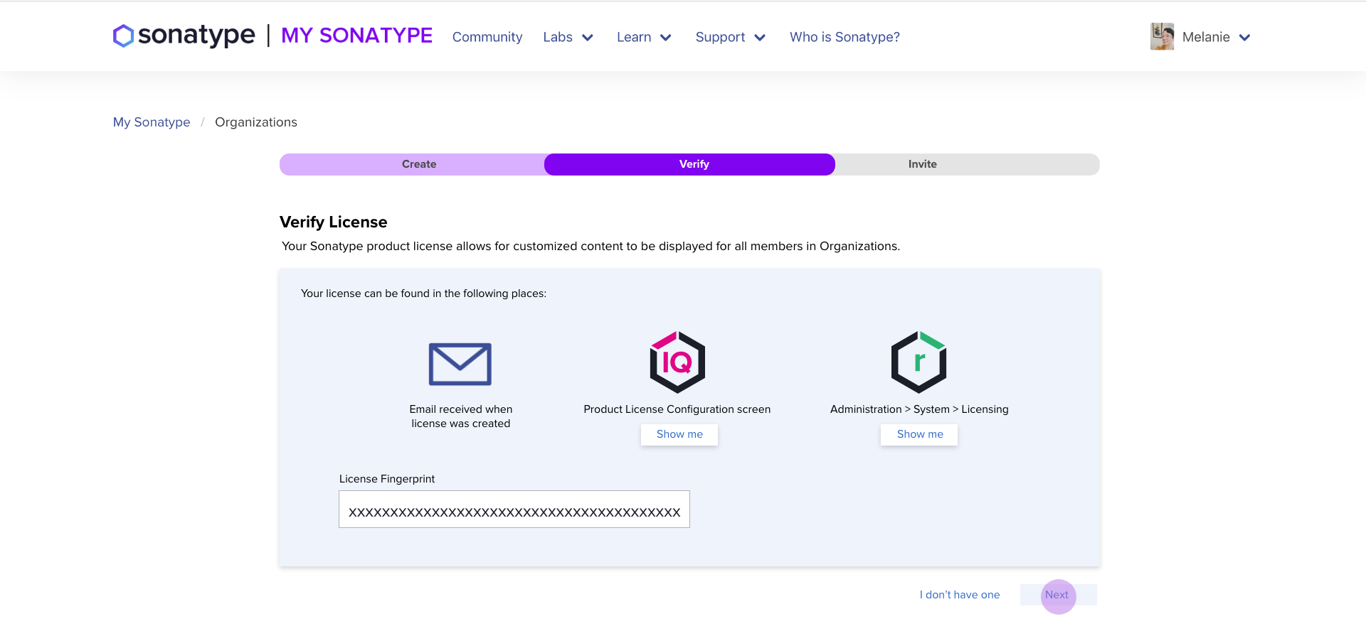The height and width of the screenshot is (636, 1366).
Task: Open the Support menu
Action: (720, 37)
